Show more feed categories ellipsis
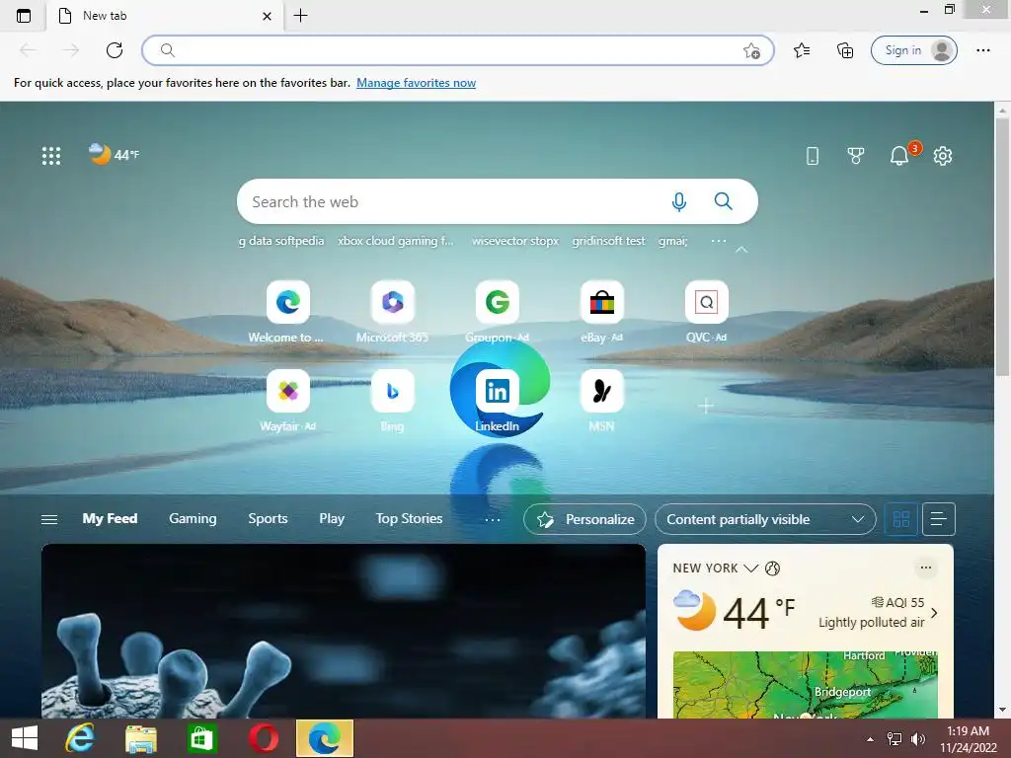Viewport: 1011px width, 758px height. (x=492, y=519)
